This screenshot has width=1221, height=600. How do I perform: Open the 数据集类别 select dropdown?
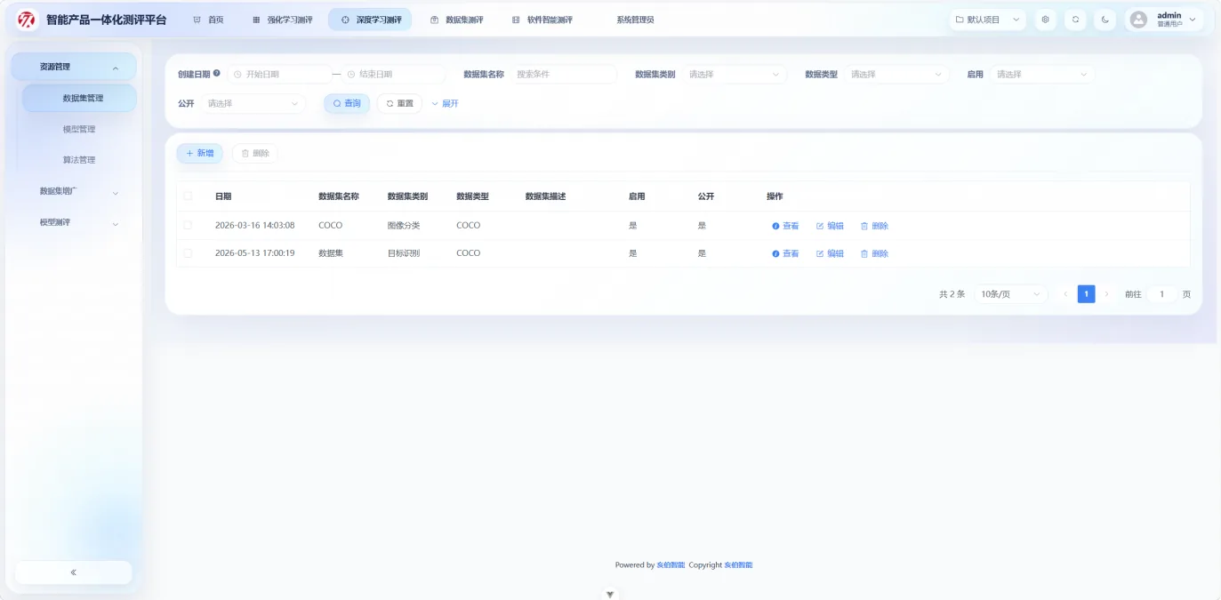tap(734, 75)
